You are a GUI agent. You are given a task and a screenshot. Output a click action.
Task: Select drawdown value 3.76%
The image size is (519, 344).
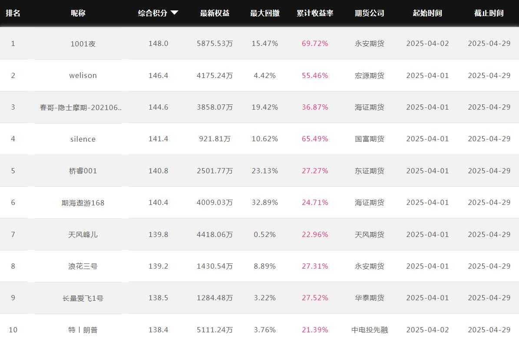coord(265,330)
